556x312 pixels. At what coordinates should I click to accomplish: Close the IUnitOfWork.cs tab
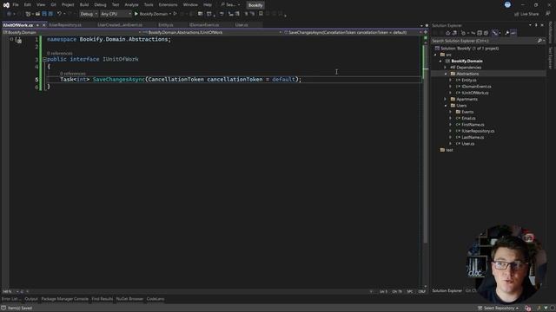44,25
